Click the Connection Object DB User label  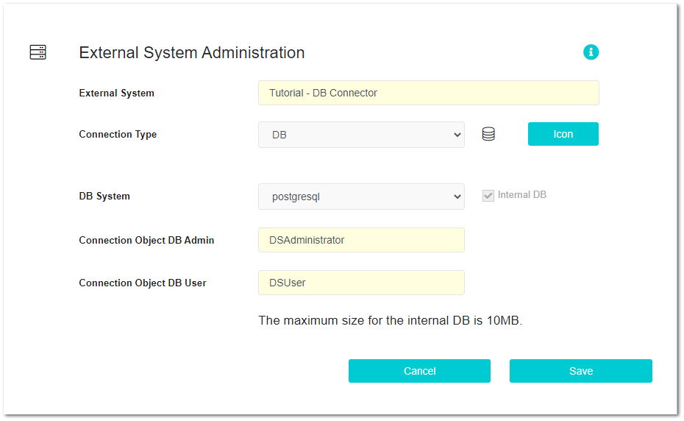[x=143, y=283]
